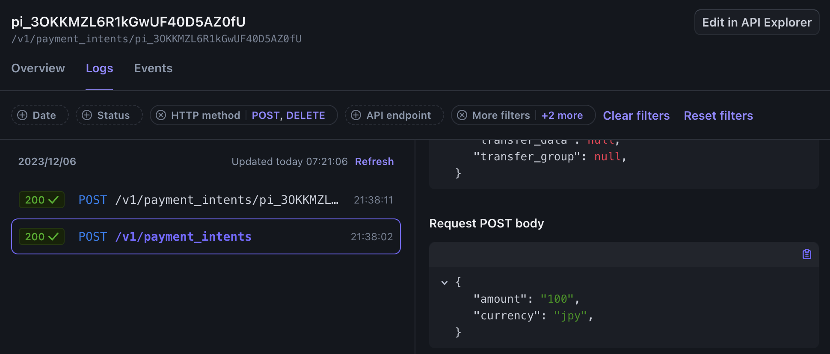Click the Reset filters link
This screenshot has width=830, height=354.
718,115
